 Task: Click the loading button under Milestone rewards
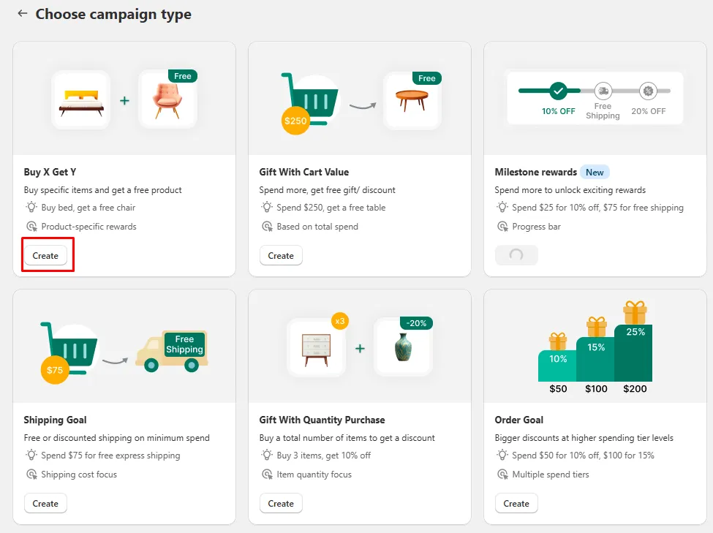(516, 255)
